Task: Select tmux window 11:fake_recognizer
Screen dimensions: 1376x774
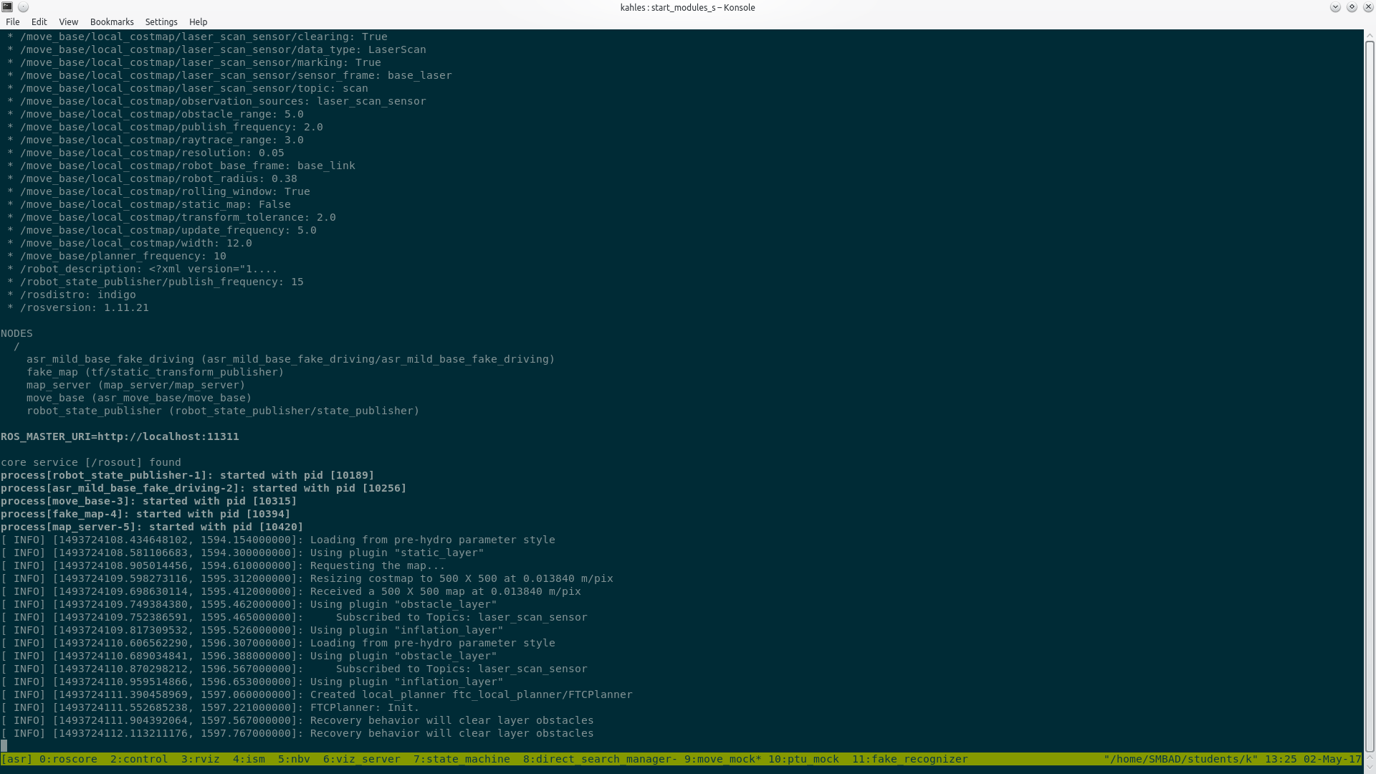Action: coord(909,759)
